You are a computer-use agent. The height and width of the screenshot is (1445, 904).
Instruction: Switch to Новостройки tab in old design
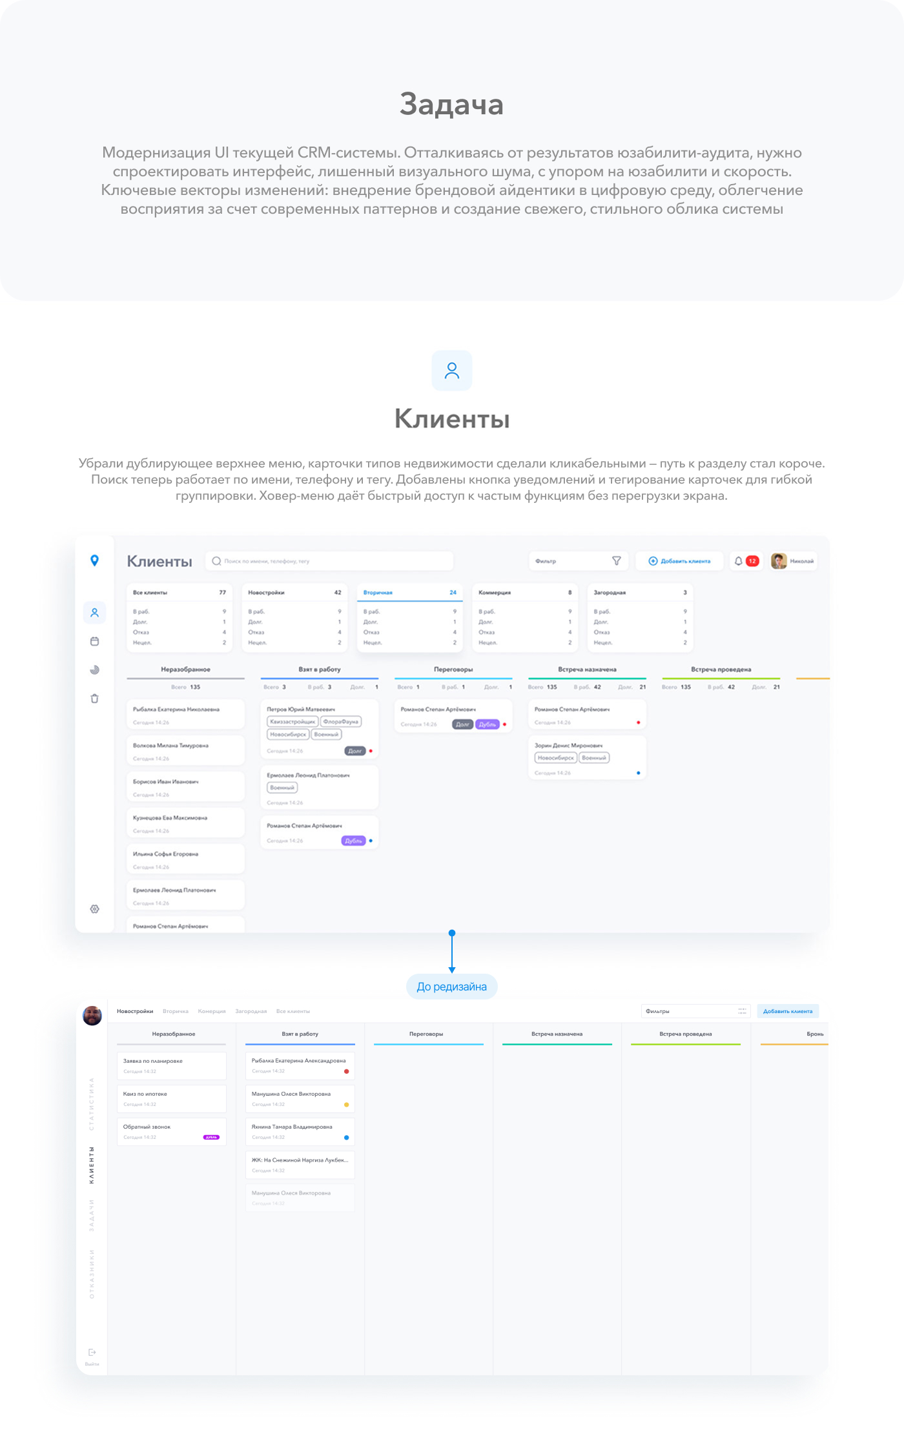[135, 1011]
